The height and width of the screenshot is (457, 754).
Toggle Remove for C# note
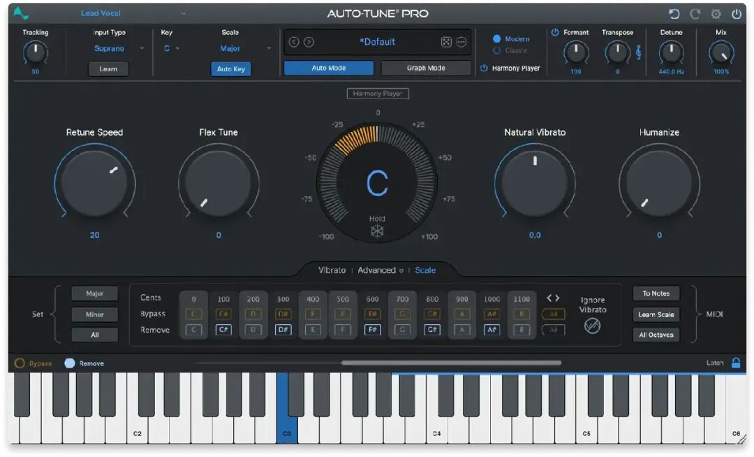223,330
